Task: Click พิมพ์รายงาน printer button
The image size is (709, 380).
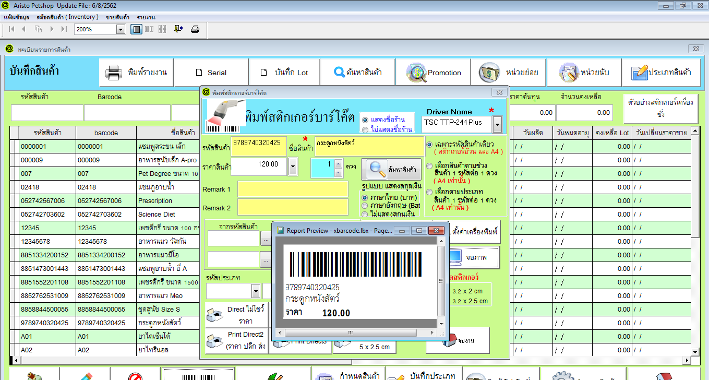Action: (136, 73)
